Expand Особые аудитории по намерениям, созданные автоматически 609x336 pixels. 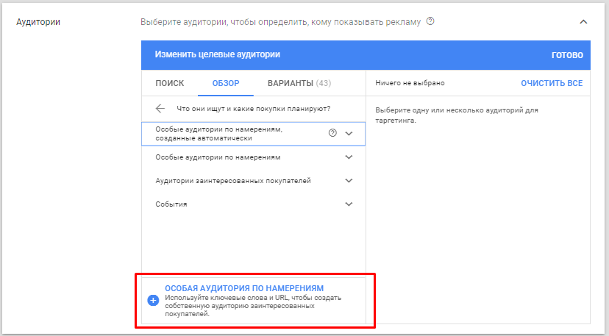349,133
